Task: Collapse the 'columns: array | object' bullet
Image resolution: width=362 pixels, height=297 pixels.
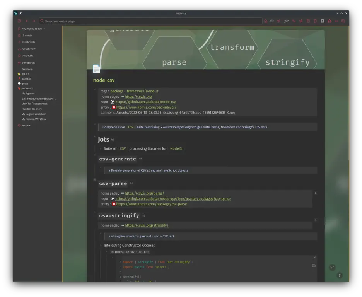Action: pyautogui.click(x=107, y=252)
